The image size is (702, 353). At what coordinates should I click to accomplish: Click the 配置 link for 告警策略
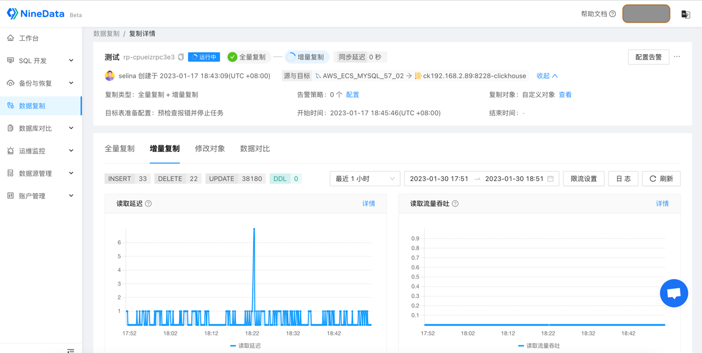[353, 94]
